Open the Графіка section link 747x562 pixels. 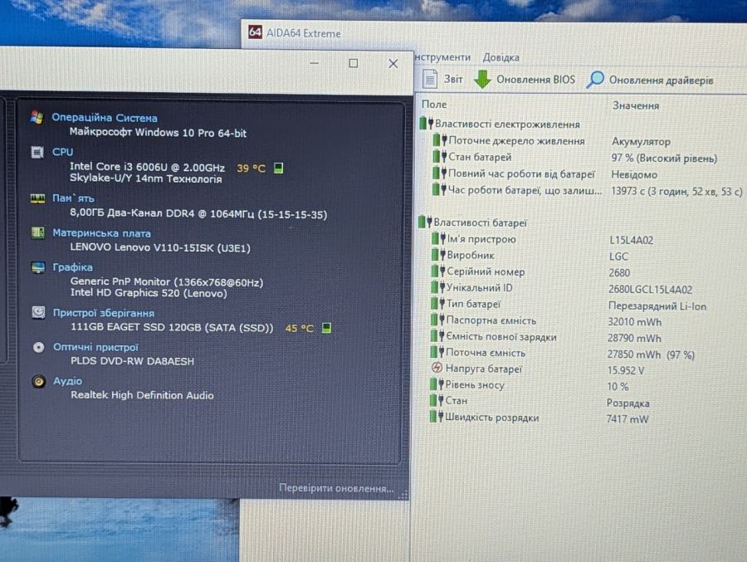[72, 267]
